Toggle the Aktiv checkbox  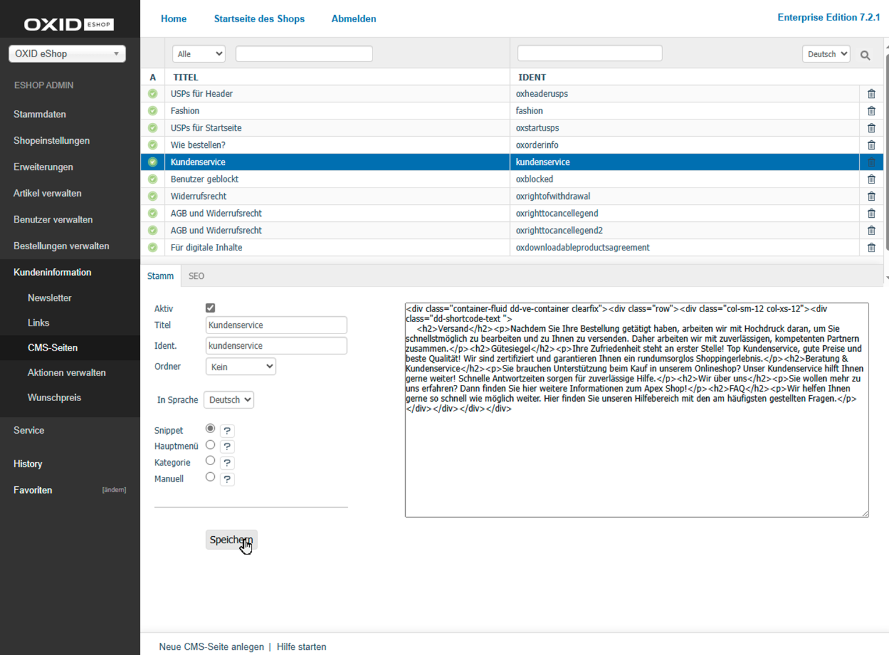[x=210, y=308]
